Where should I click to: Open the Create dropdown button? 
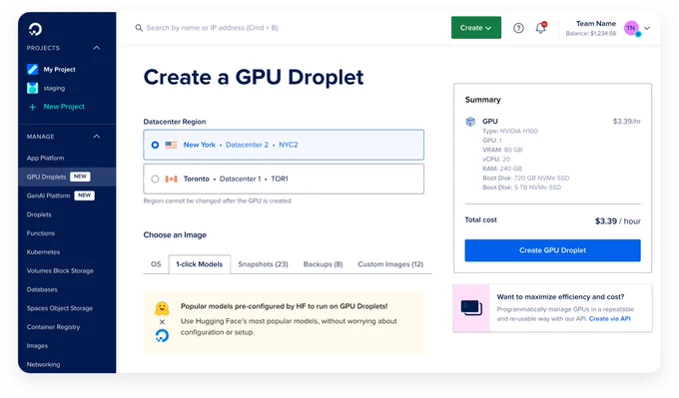point(476,28)
